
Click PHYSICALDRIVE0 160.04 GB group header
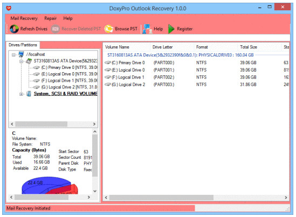tap(181, 55)
